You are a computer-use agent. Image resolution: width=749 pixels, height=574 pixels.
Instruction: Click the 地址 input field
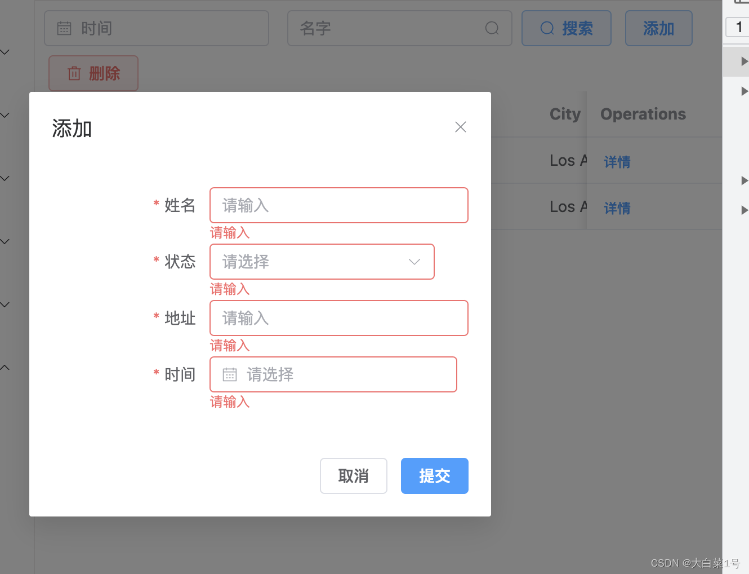point(339,318)
